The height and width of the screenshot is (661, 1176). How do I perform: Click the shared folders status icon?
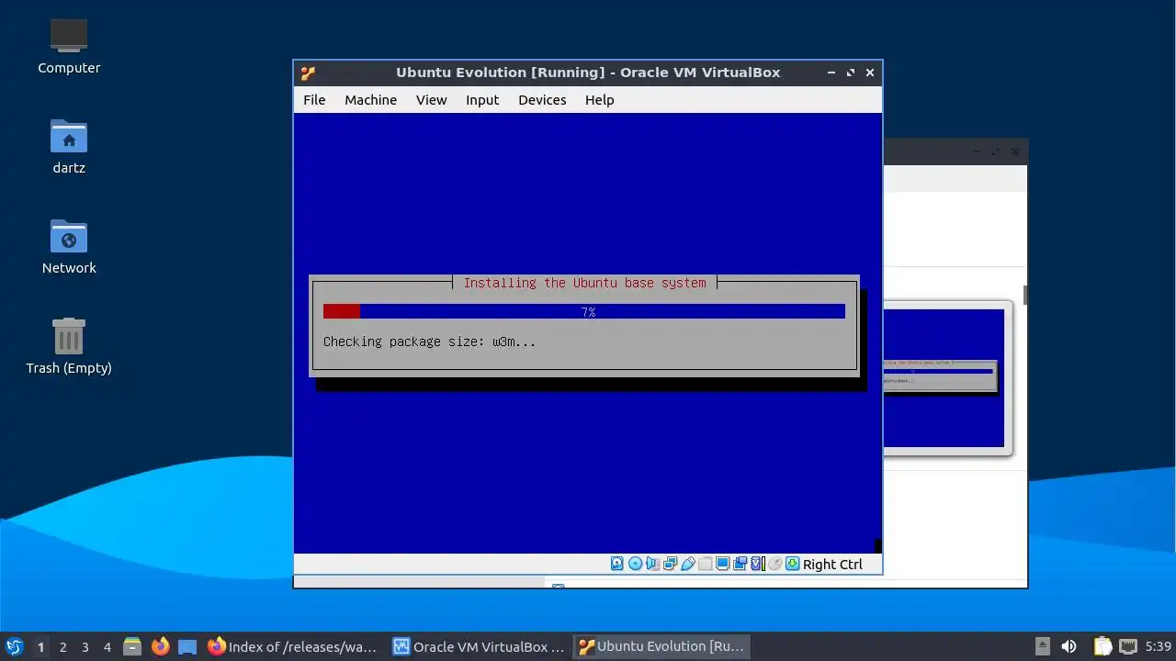pyautogui.click(x=705, y=564)
